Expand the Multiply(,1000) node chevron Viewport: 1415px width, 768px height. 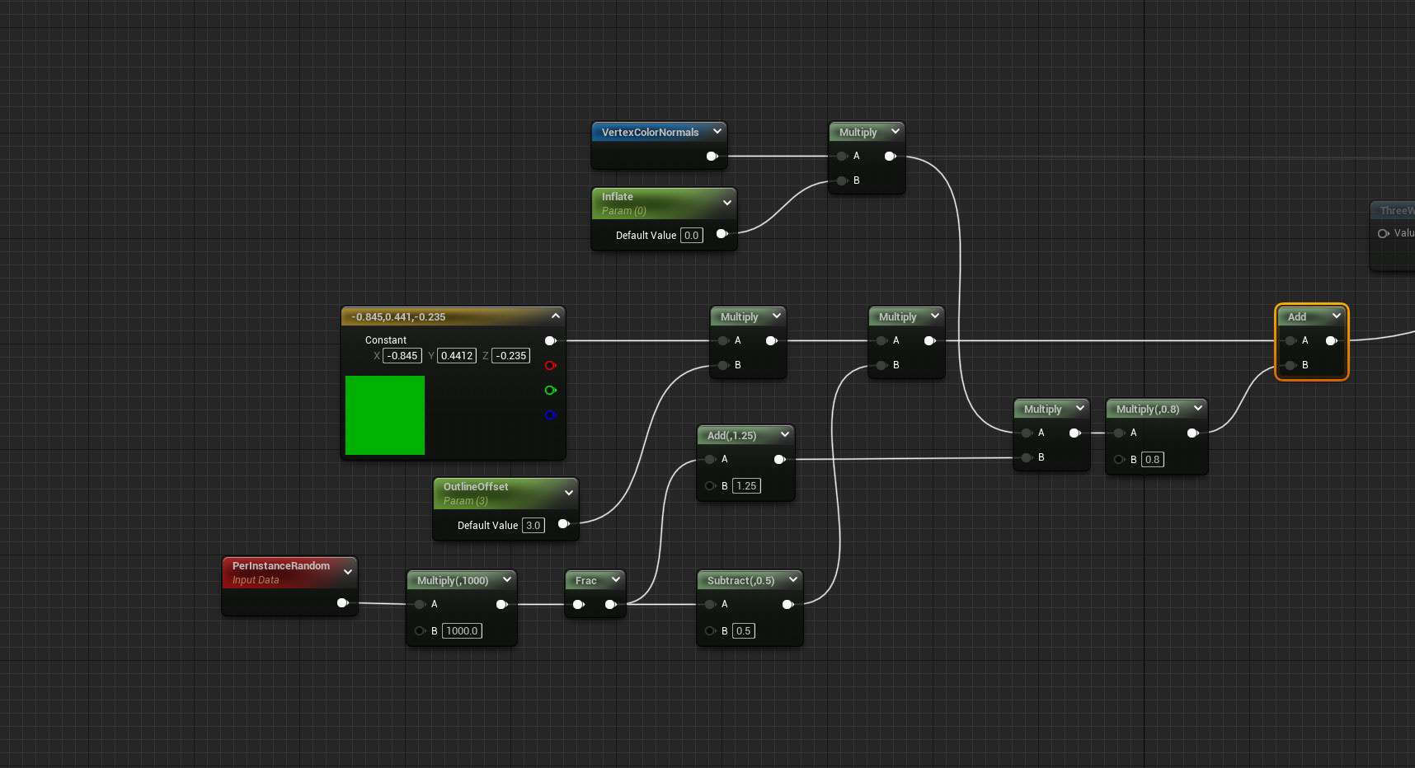click(x=507, y=579)
